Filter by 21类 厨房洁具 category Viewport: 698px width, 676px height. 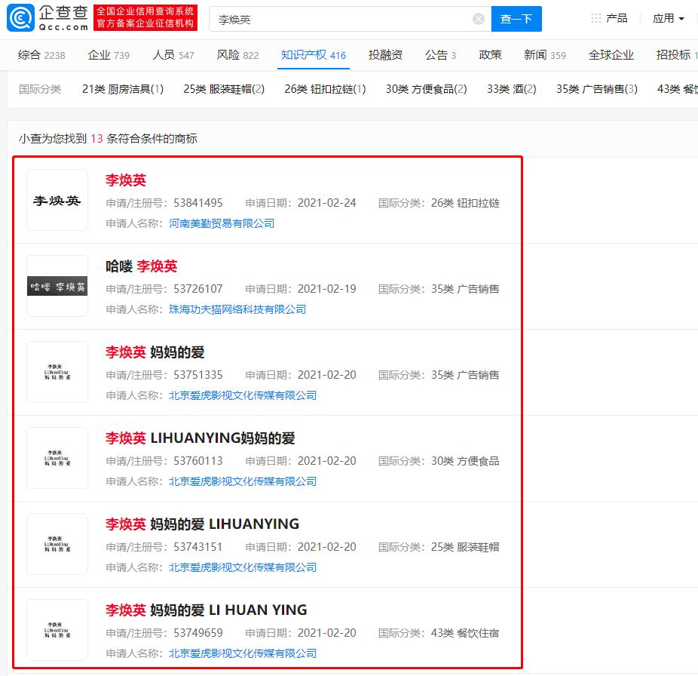tap(123, 89)
